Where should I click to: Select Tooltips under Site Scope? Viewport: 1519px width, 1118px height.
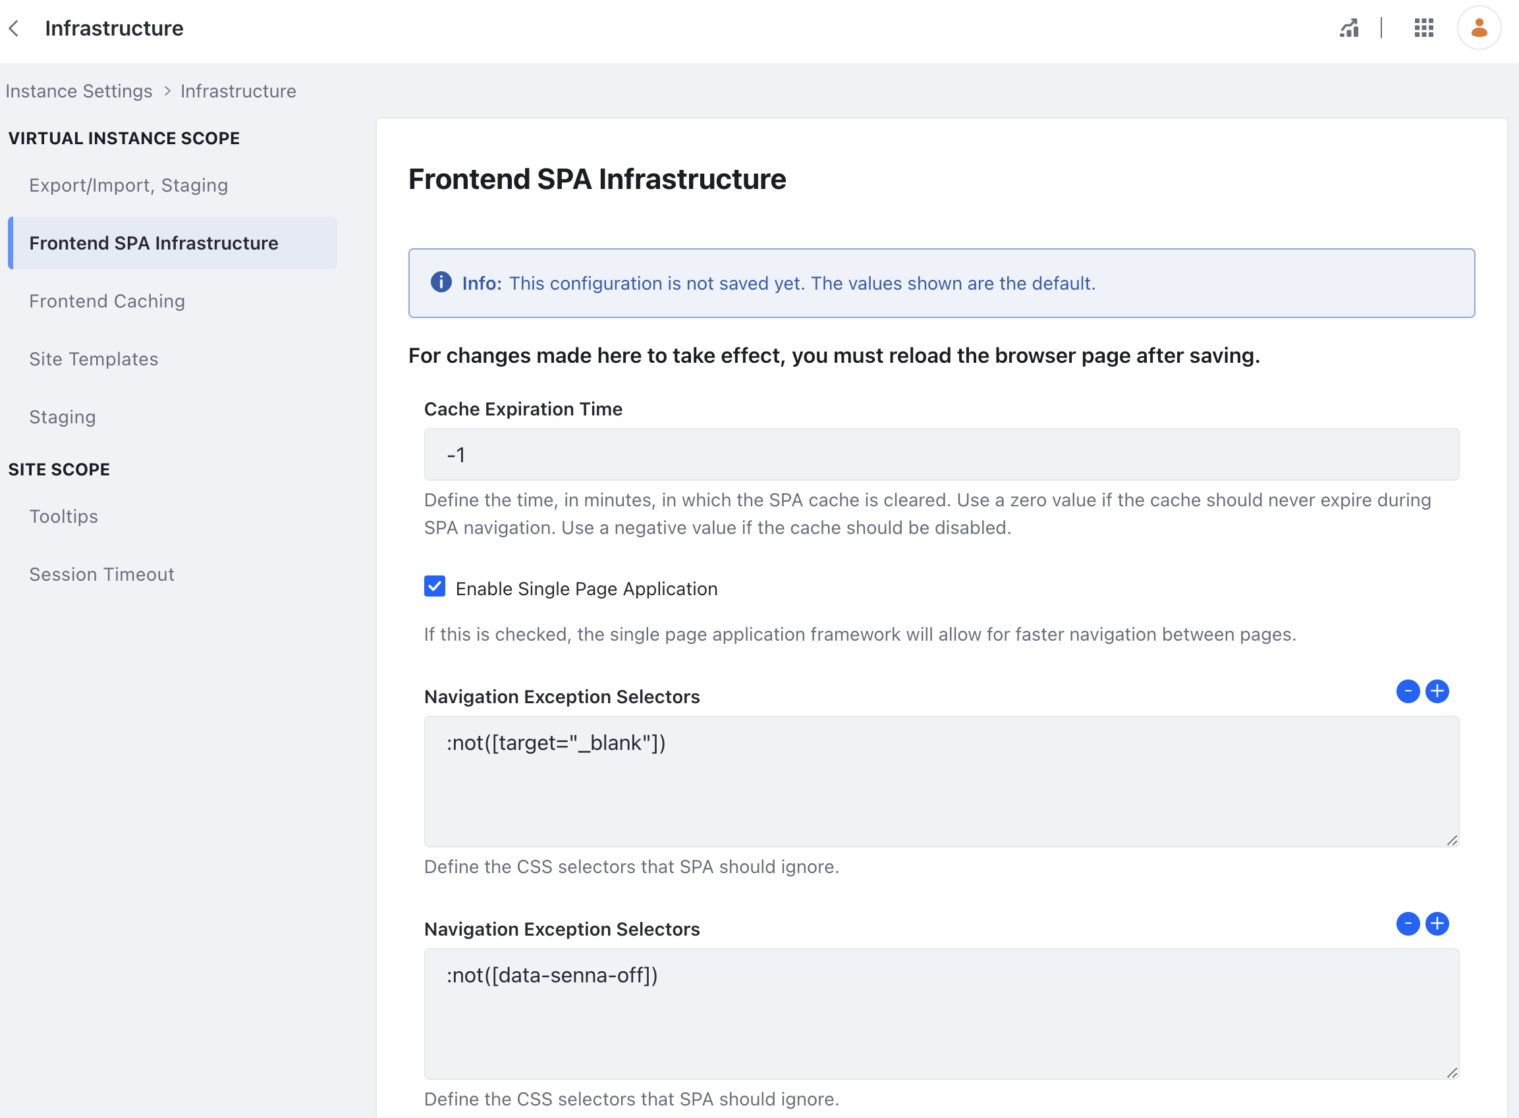coord(64,516)
